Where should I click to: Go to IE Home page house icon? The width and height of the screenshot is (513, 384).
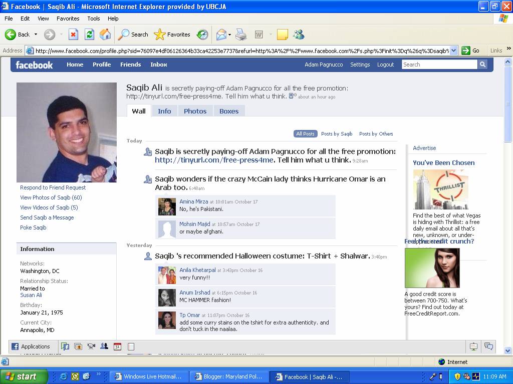click(105, 34)
